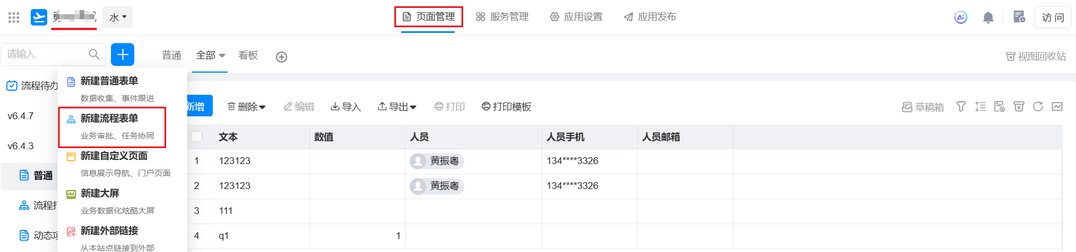Switch to the 服务管理 tab

502,17
